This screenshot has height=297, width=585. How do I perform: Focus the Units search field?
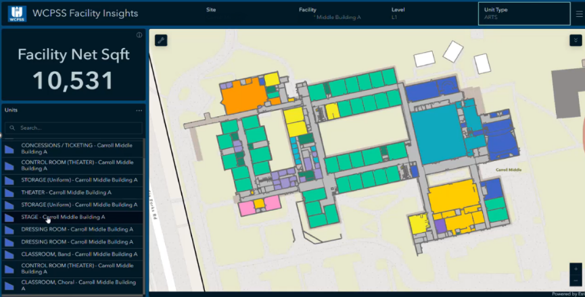click(x=74, y=128)
